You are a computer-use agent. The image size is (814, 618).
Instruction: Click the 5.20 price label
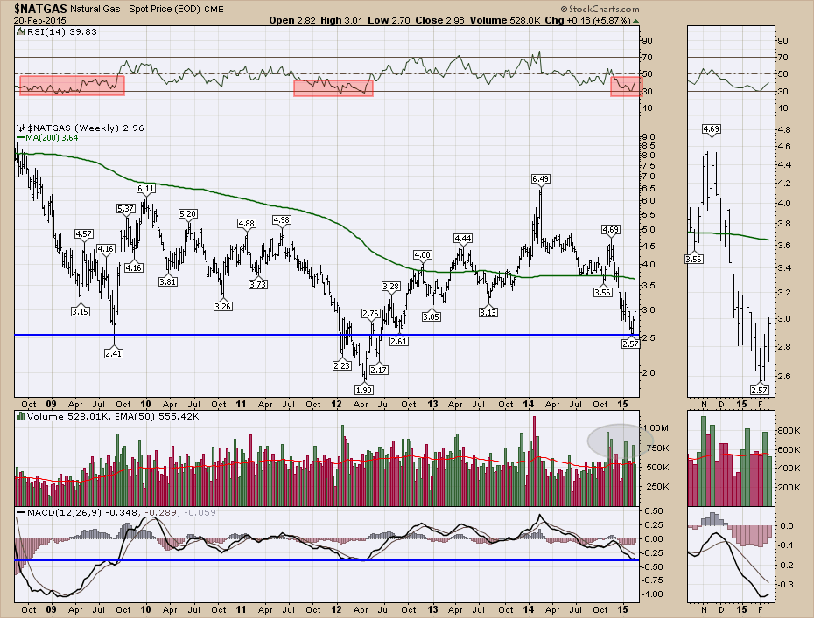[x=188, y=213]
